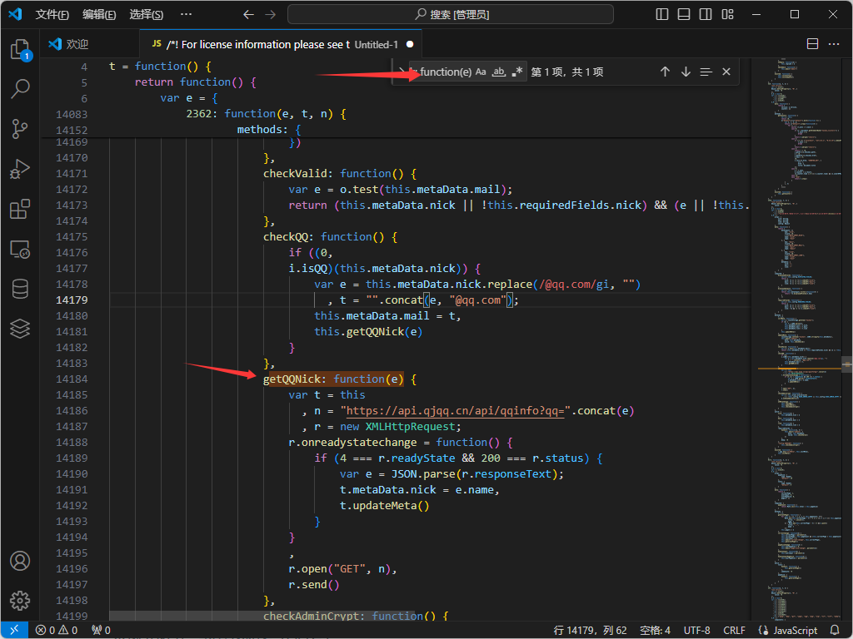Open the UTF-8 encoding selector
This screenshot has width=853, height=639.
(x=696, y=631)
